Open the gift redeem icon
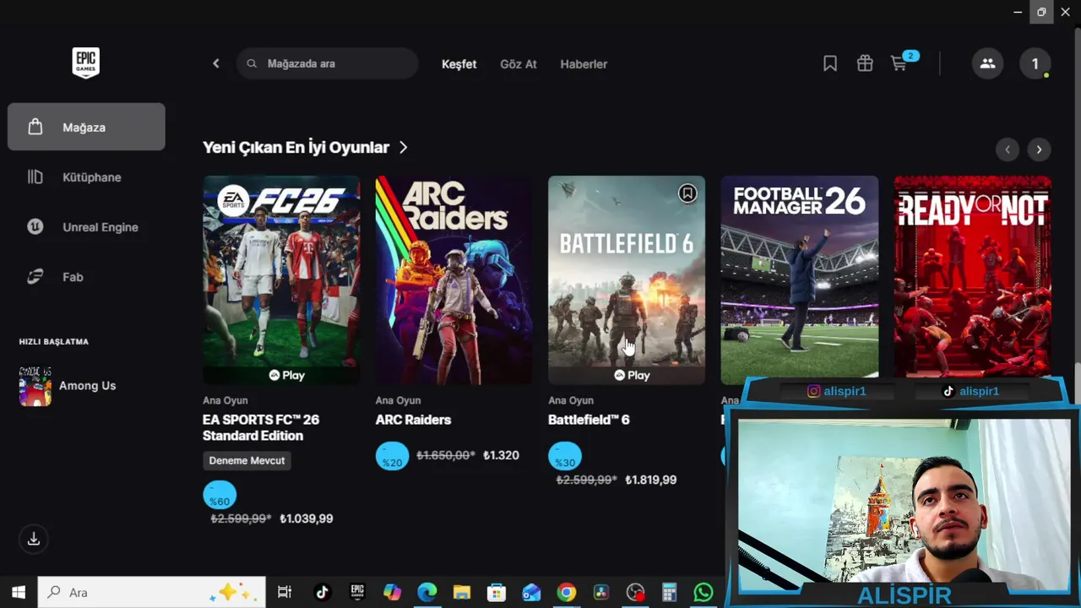Screen dimensions: 1081x608 click(865, 63)
